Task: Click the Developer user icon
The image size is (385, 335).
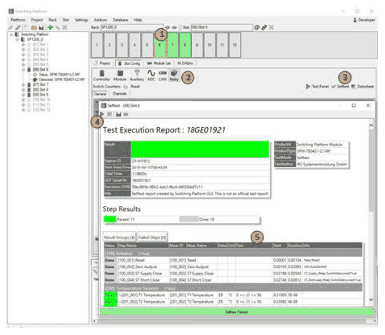Action: click(x=355, y=20)
